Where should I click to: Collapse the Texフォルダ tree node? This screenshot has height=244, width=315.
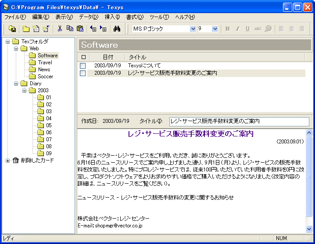pyautogui.click(x=7, y=42)
